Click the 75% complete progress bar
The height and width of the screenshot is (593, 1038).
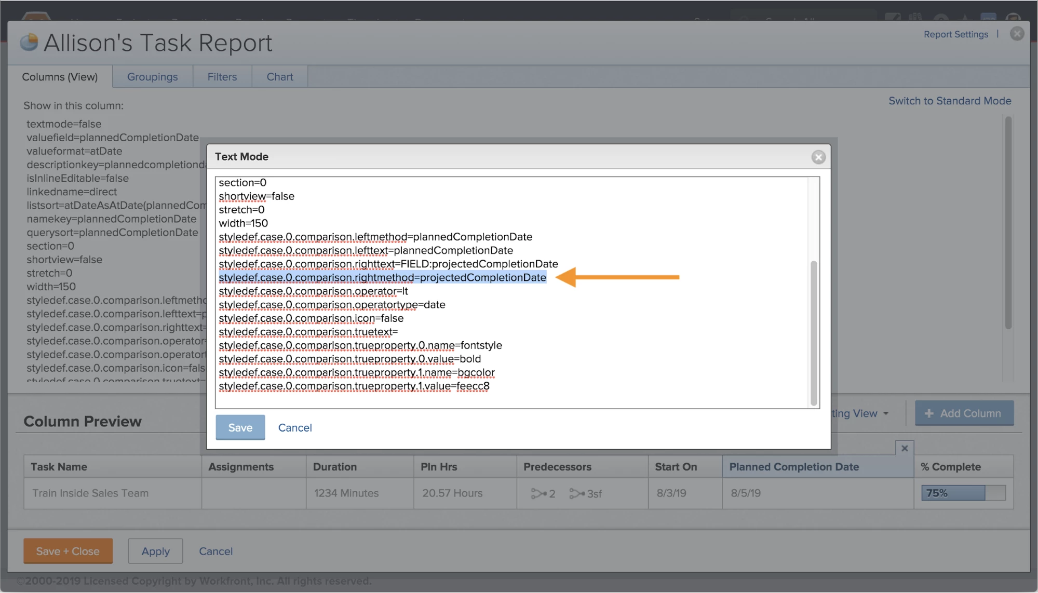(963, 493)
